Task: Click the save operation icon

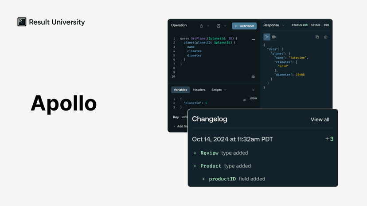Action: (x=219, y=26)
